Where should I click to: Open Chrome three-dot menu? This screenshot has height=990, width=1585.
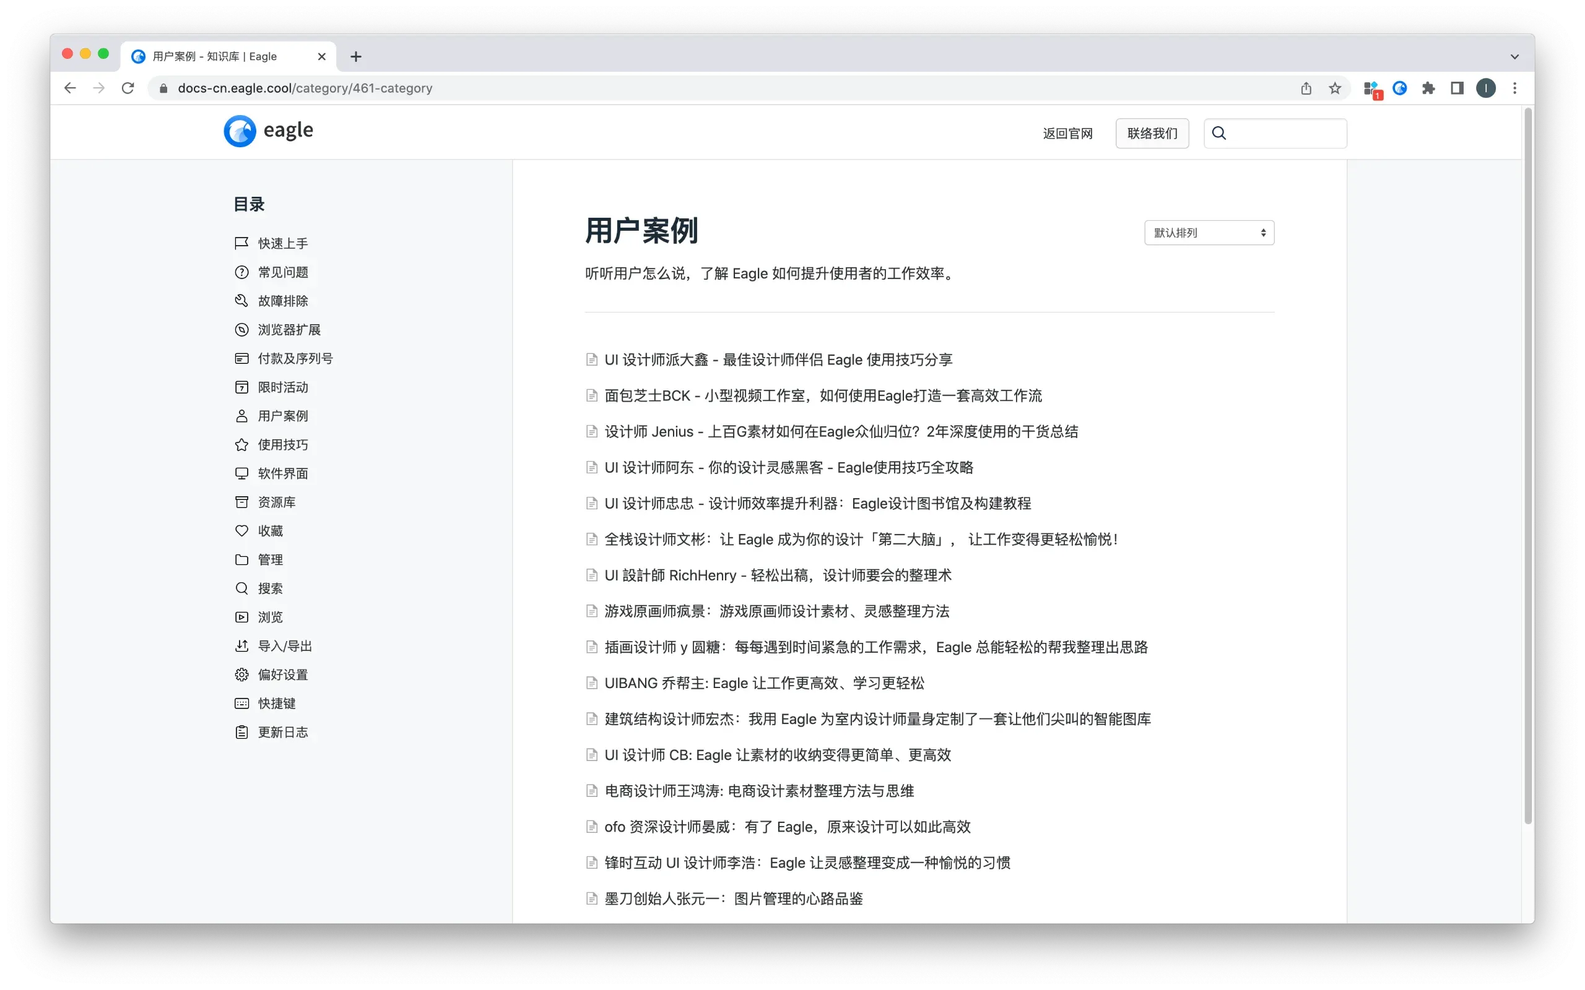1515,88
